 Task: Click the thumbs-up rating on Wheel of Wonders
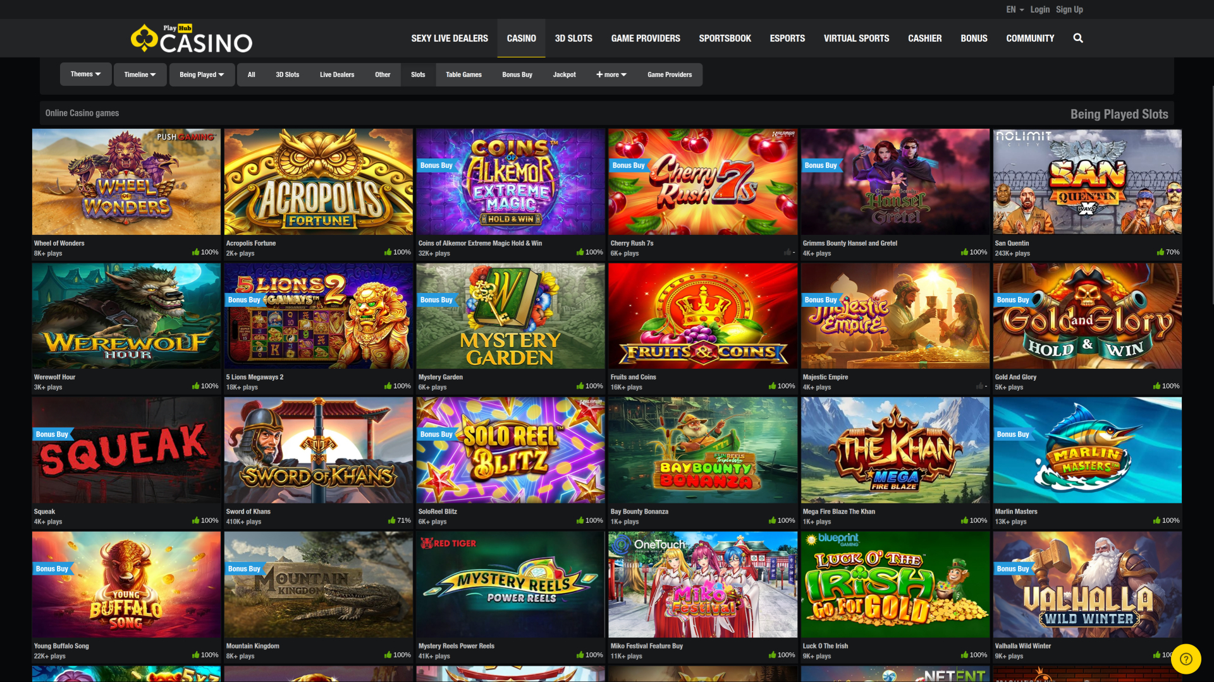(x=196, y=251)
